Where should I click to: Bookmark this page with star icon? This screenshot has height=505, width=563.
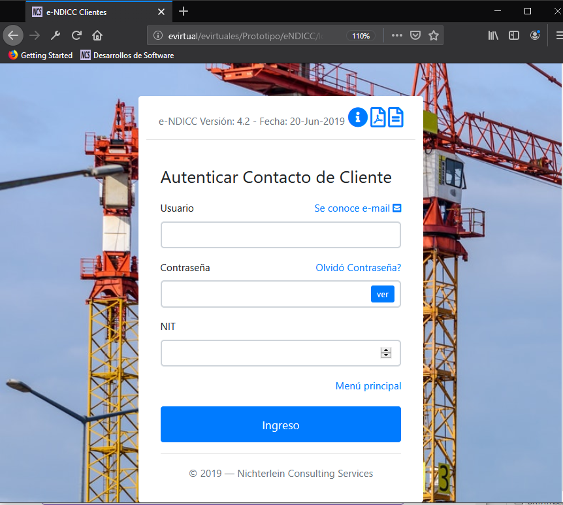coord(433,35)
